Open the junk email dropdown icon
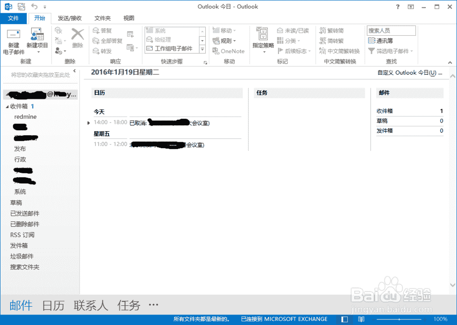 coord(60,51)
